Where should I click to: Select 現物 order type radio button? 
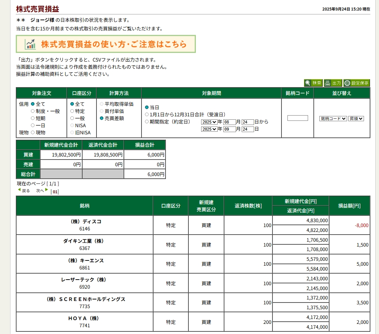pos(33,132)
